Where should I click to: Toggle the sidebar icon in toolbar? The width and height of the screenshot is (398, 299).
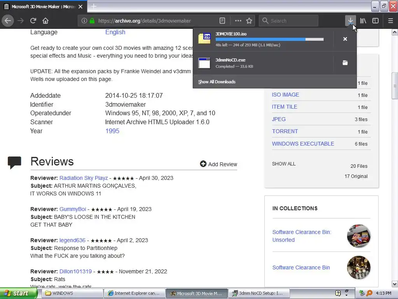pos(375,21)
